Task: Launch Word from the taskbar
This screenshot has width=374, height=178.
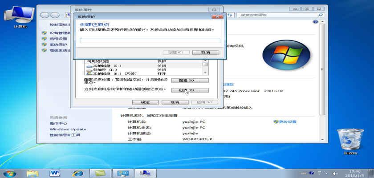Action: [55, 173]
